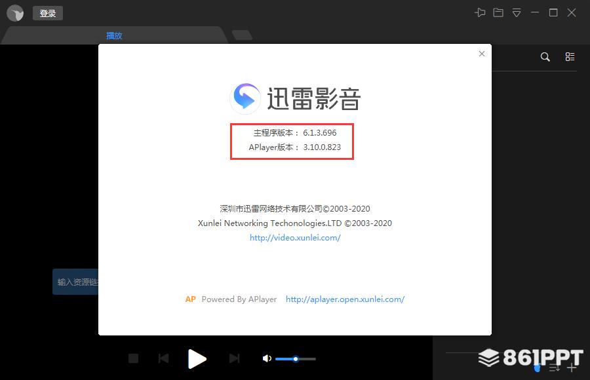Minimize the player window
590x380 pixels.
coord(535,13)
